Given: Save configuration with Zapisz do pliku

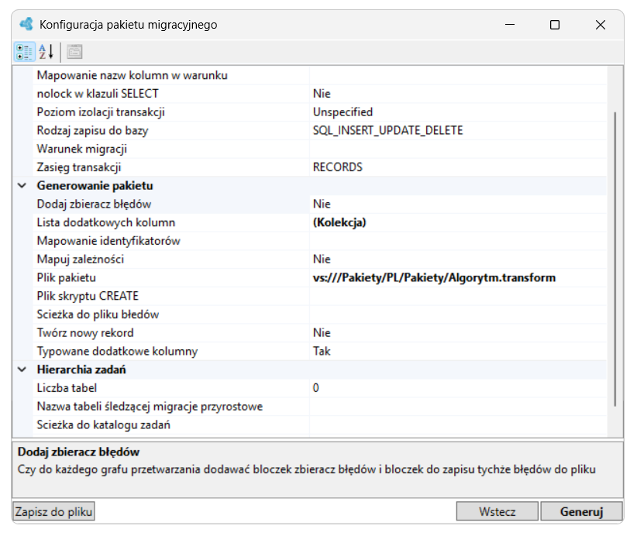Looking at the screenshot, I should coord(53,511).
